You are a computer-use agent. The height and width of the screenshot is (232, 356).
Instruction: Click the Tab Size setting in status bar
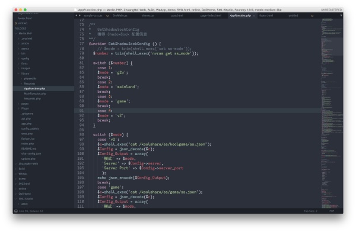click(310, 211)
